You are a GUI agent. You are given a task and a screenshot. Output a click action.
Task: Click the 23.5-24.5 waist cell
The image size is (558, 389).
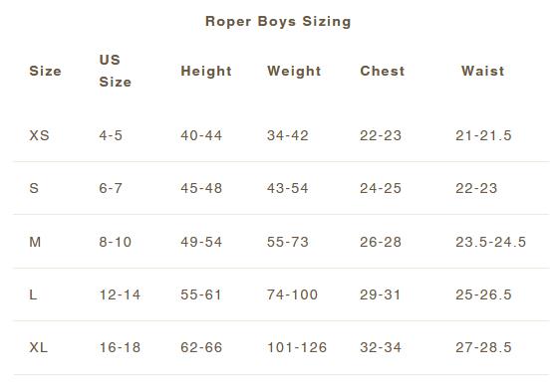coord(490,242)
